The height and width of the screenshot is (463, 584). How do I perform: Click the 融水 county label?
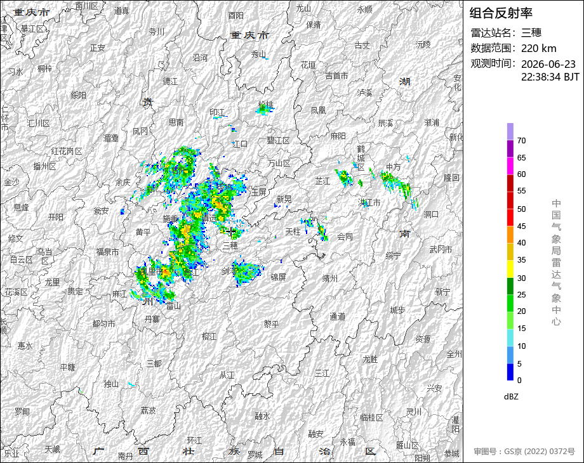pyautogui.click(x=263, y=416)
